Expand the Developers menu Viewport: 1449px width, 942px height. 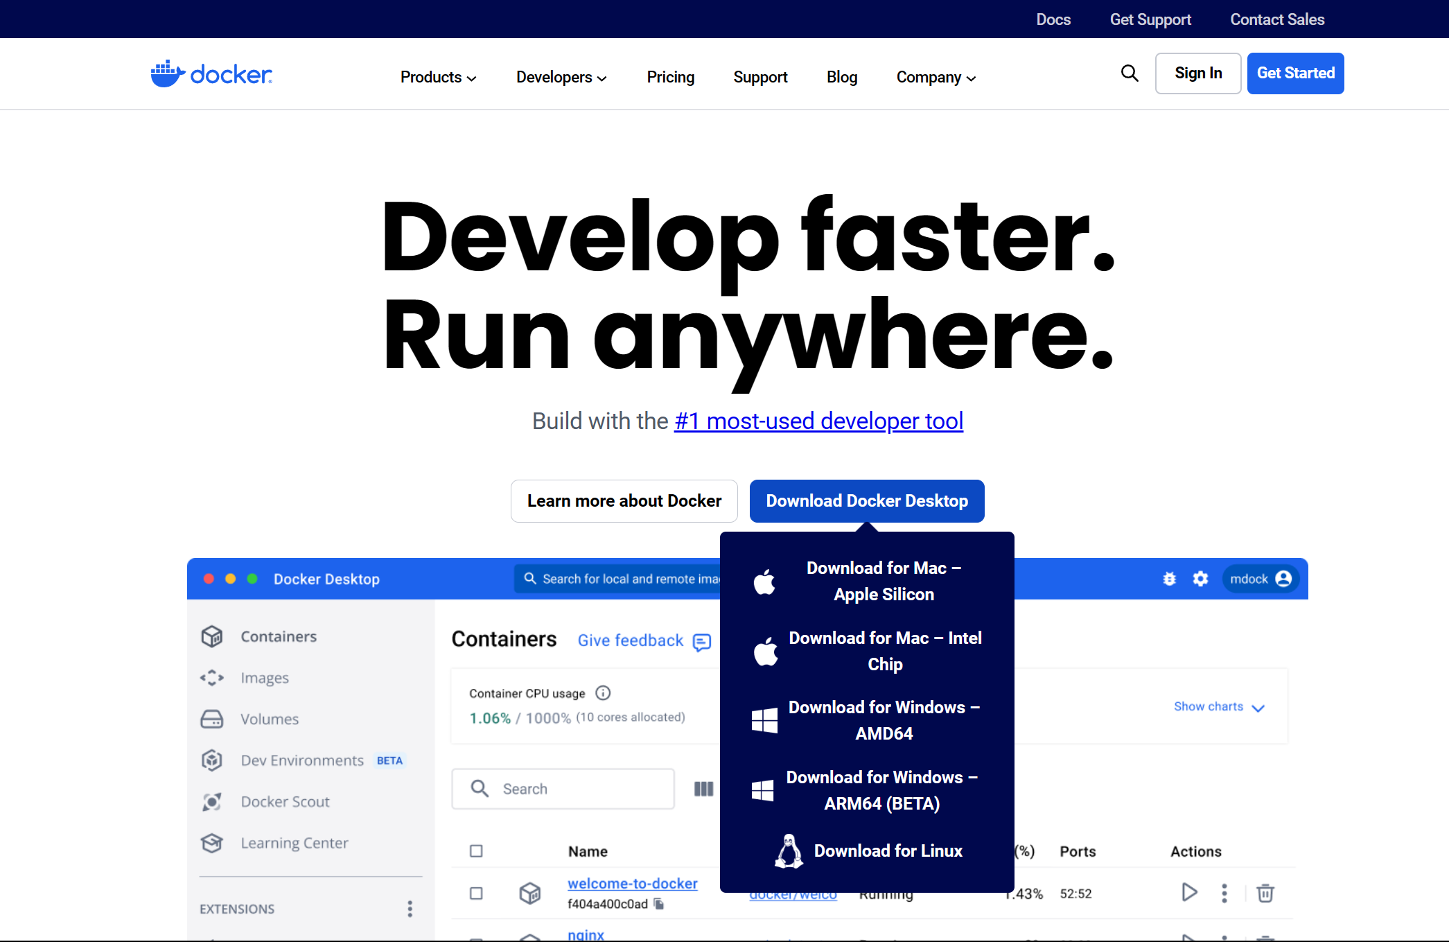[x=561, y=77]
